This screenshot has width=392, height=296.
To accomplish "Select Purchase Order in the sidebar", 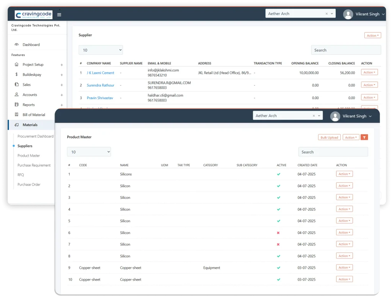I will pos(30,185).
